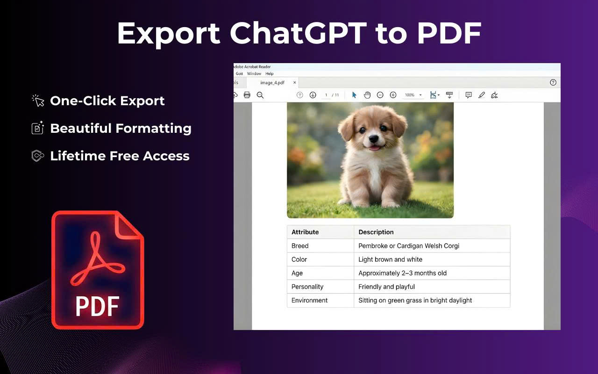This screenshot has height=374, width=598.
Task: Click the Zoom In plus icon
Action: point(393,95)
